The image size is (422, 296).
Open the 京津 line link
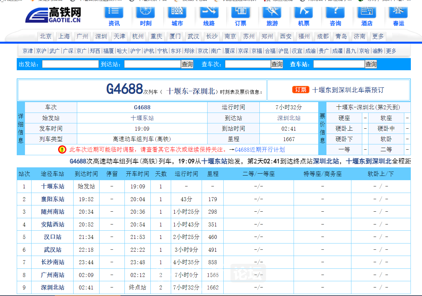click(x=28, y=51)
